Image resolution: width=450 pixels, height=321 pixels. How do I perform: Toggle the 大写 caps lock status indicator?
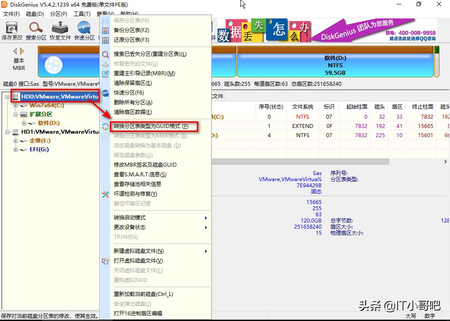point(412,316)
